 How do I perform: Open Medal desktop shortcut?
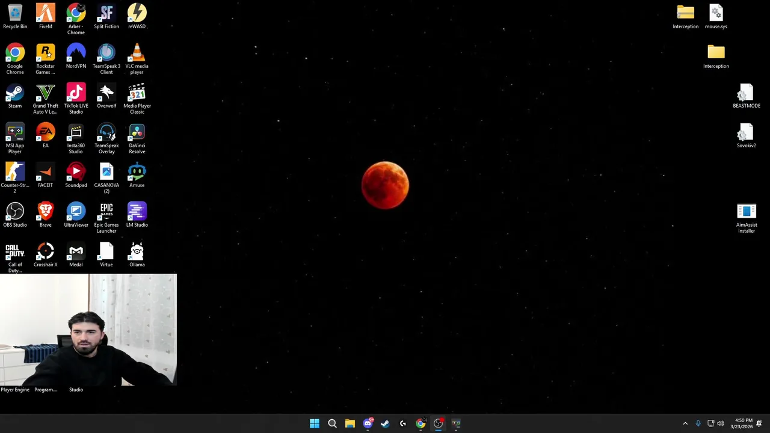pyautogui.click(x=76, y=254)
